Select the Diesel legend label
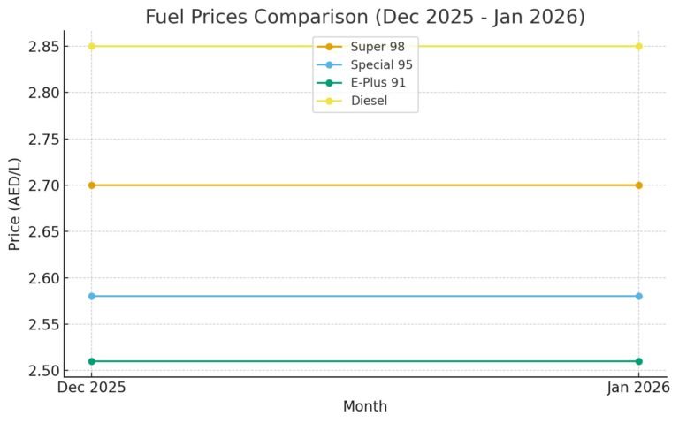The height and width of the screenshot is (423, 679). coord(369,102)
